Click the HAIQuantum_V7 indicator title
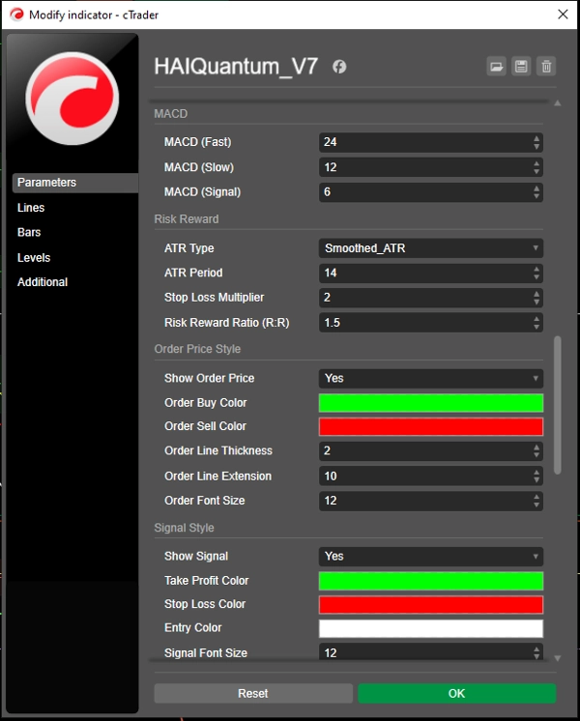 click(x=236, y=67)
